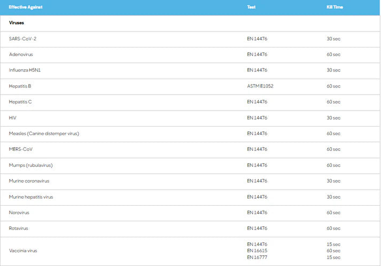
Task: Click the "Test" column header
Action: 251,7
